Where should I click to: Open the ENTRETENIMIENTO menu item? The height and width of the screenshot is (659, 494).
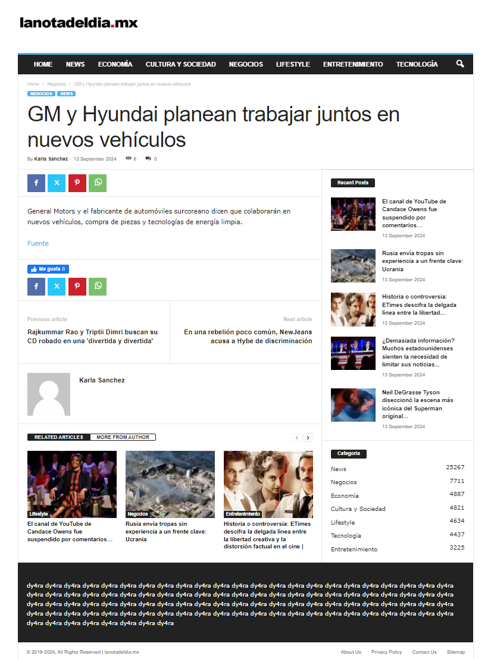353,64
